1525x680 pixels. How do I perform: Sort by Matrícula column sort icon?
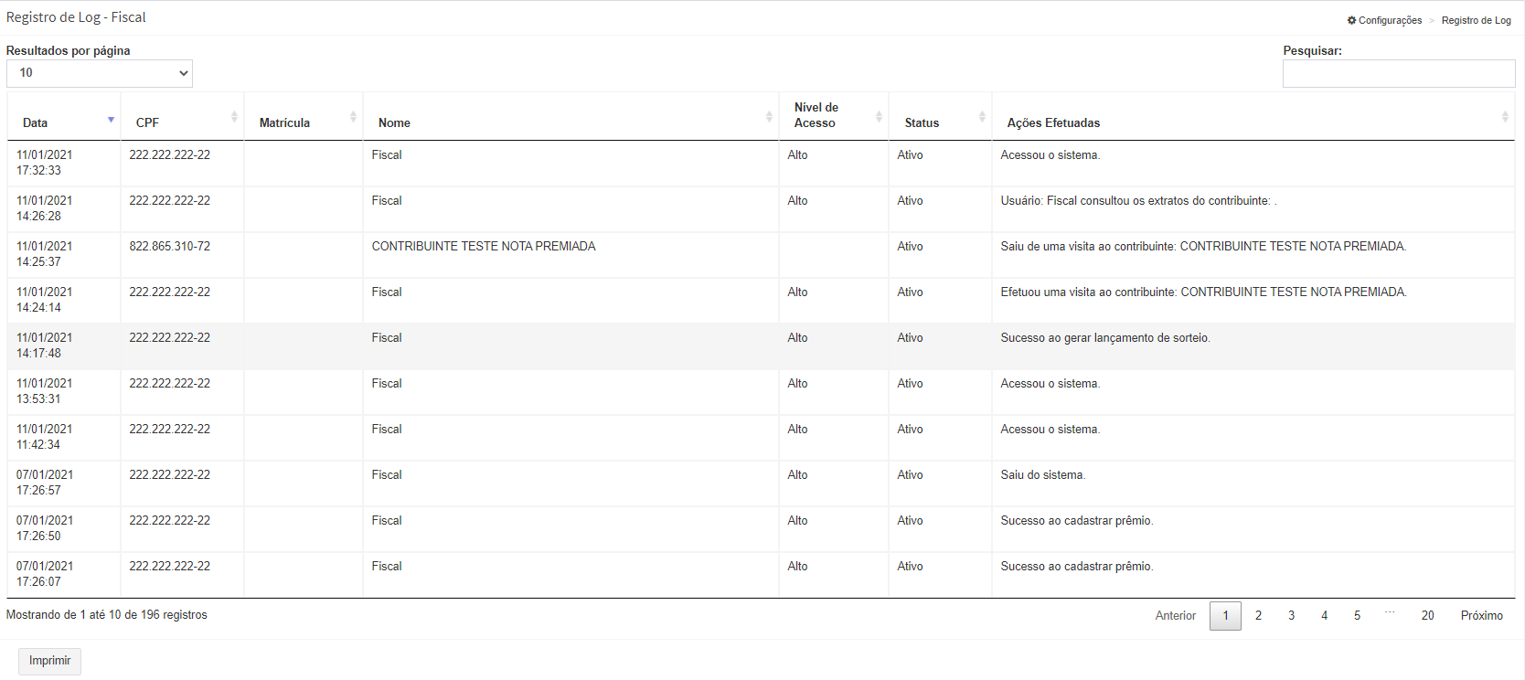353,117
